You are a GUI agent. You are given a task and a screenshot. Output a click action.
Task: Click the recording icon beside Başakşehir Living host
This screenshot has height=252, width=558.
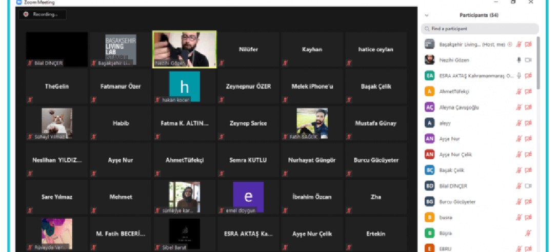[509, 45]
